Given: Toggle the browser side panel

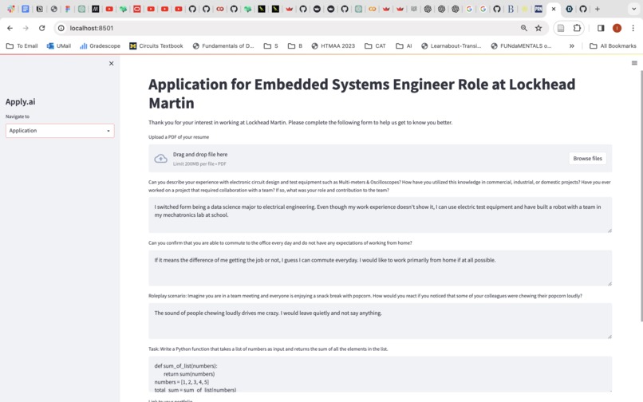Looking at the screenshot, I should 601,28.
